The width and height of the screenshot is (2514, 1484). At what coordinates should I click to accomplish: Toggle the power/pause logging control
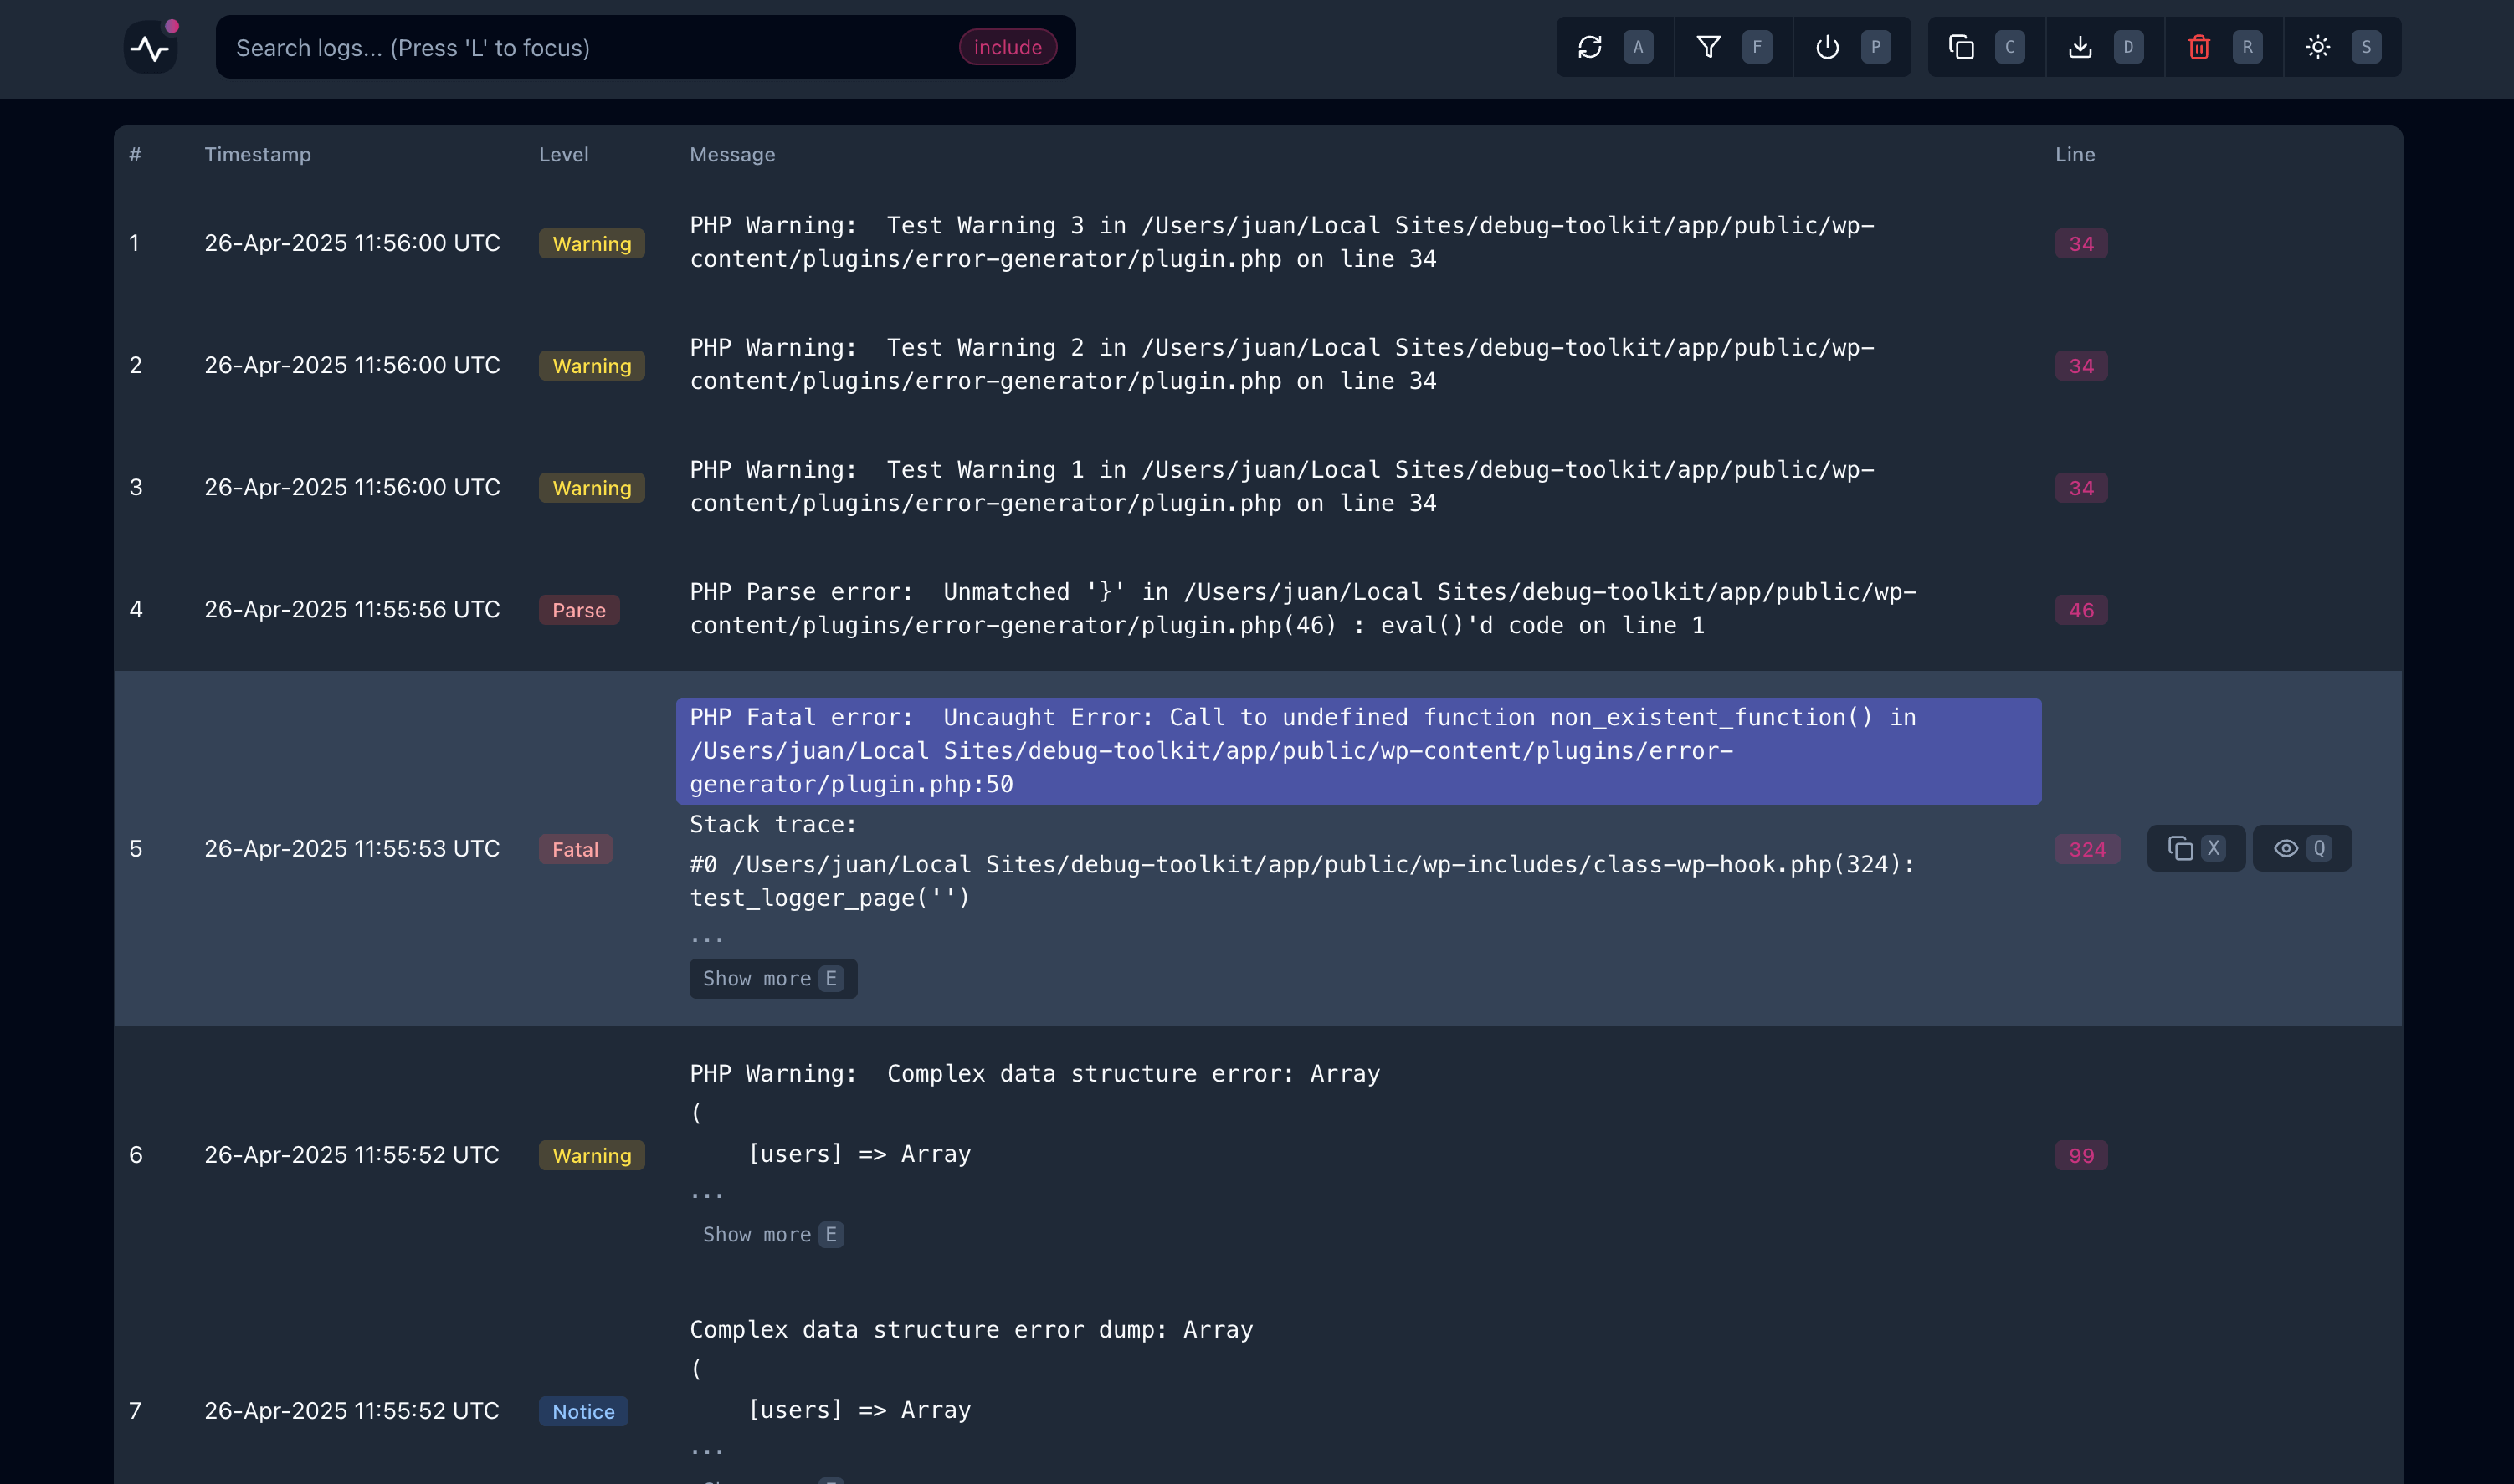pyautogui.click(x=1826, y=47)
